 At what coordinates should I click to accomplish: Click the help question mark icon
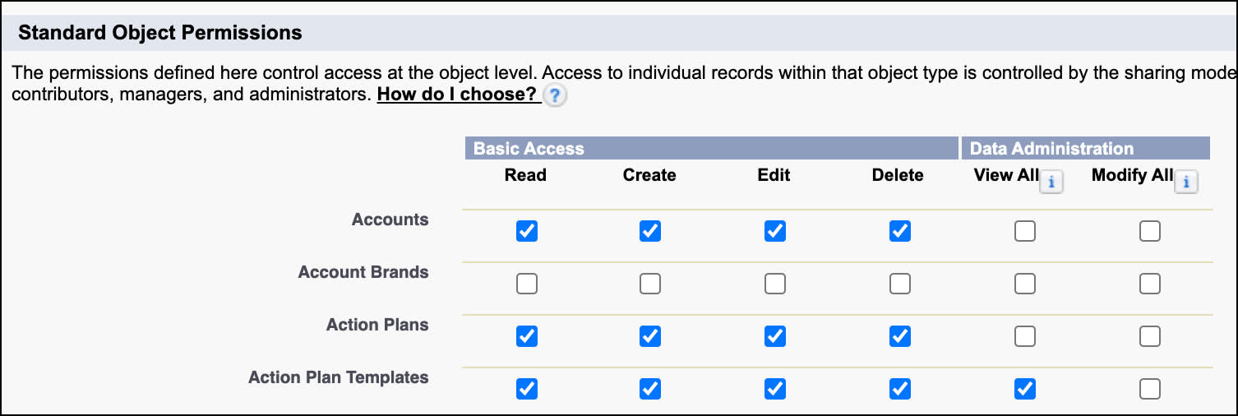(x=557, y=95)
